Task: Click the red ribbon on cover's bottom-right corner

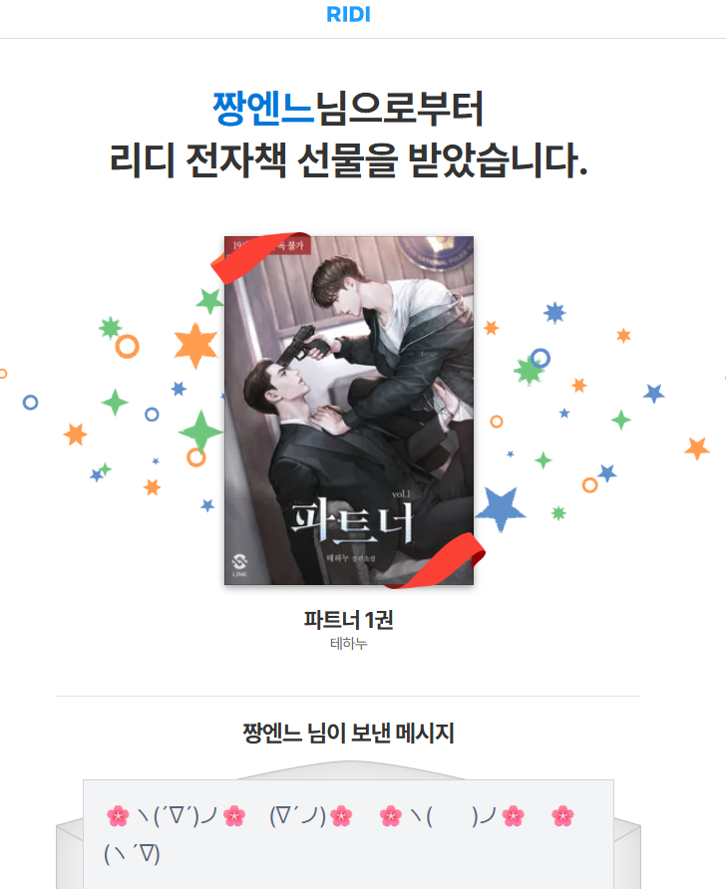Action: 441,561
